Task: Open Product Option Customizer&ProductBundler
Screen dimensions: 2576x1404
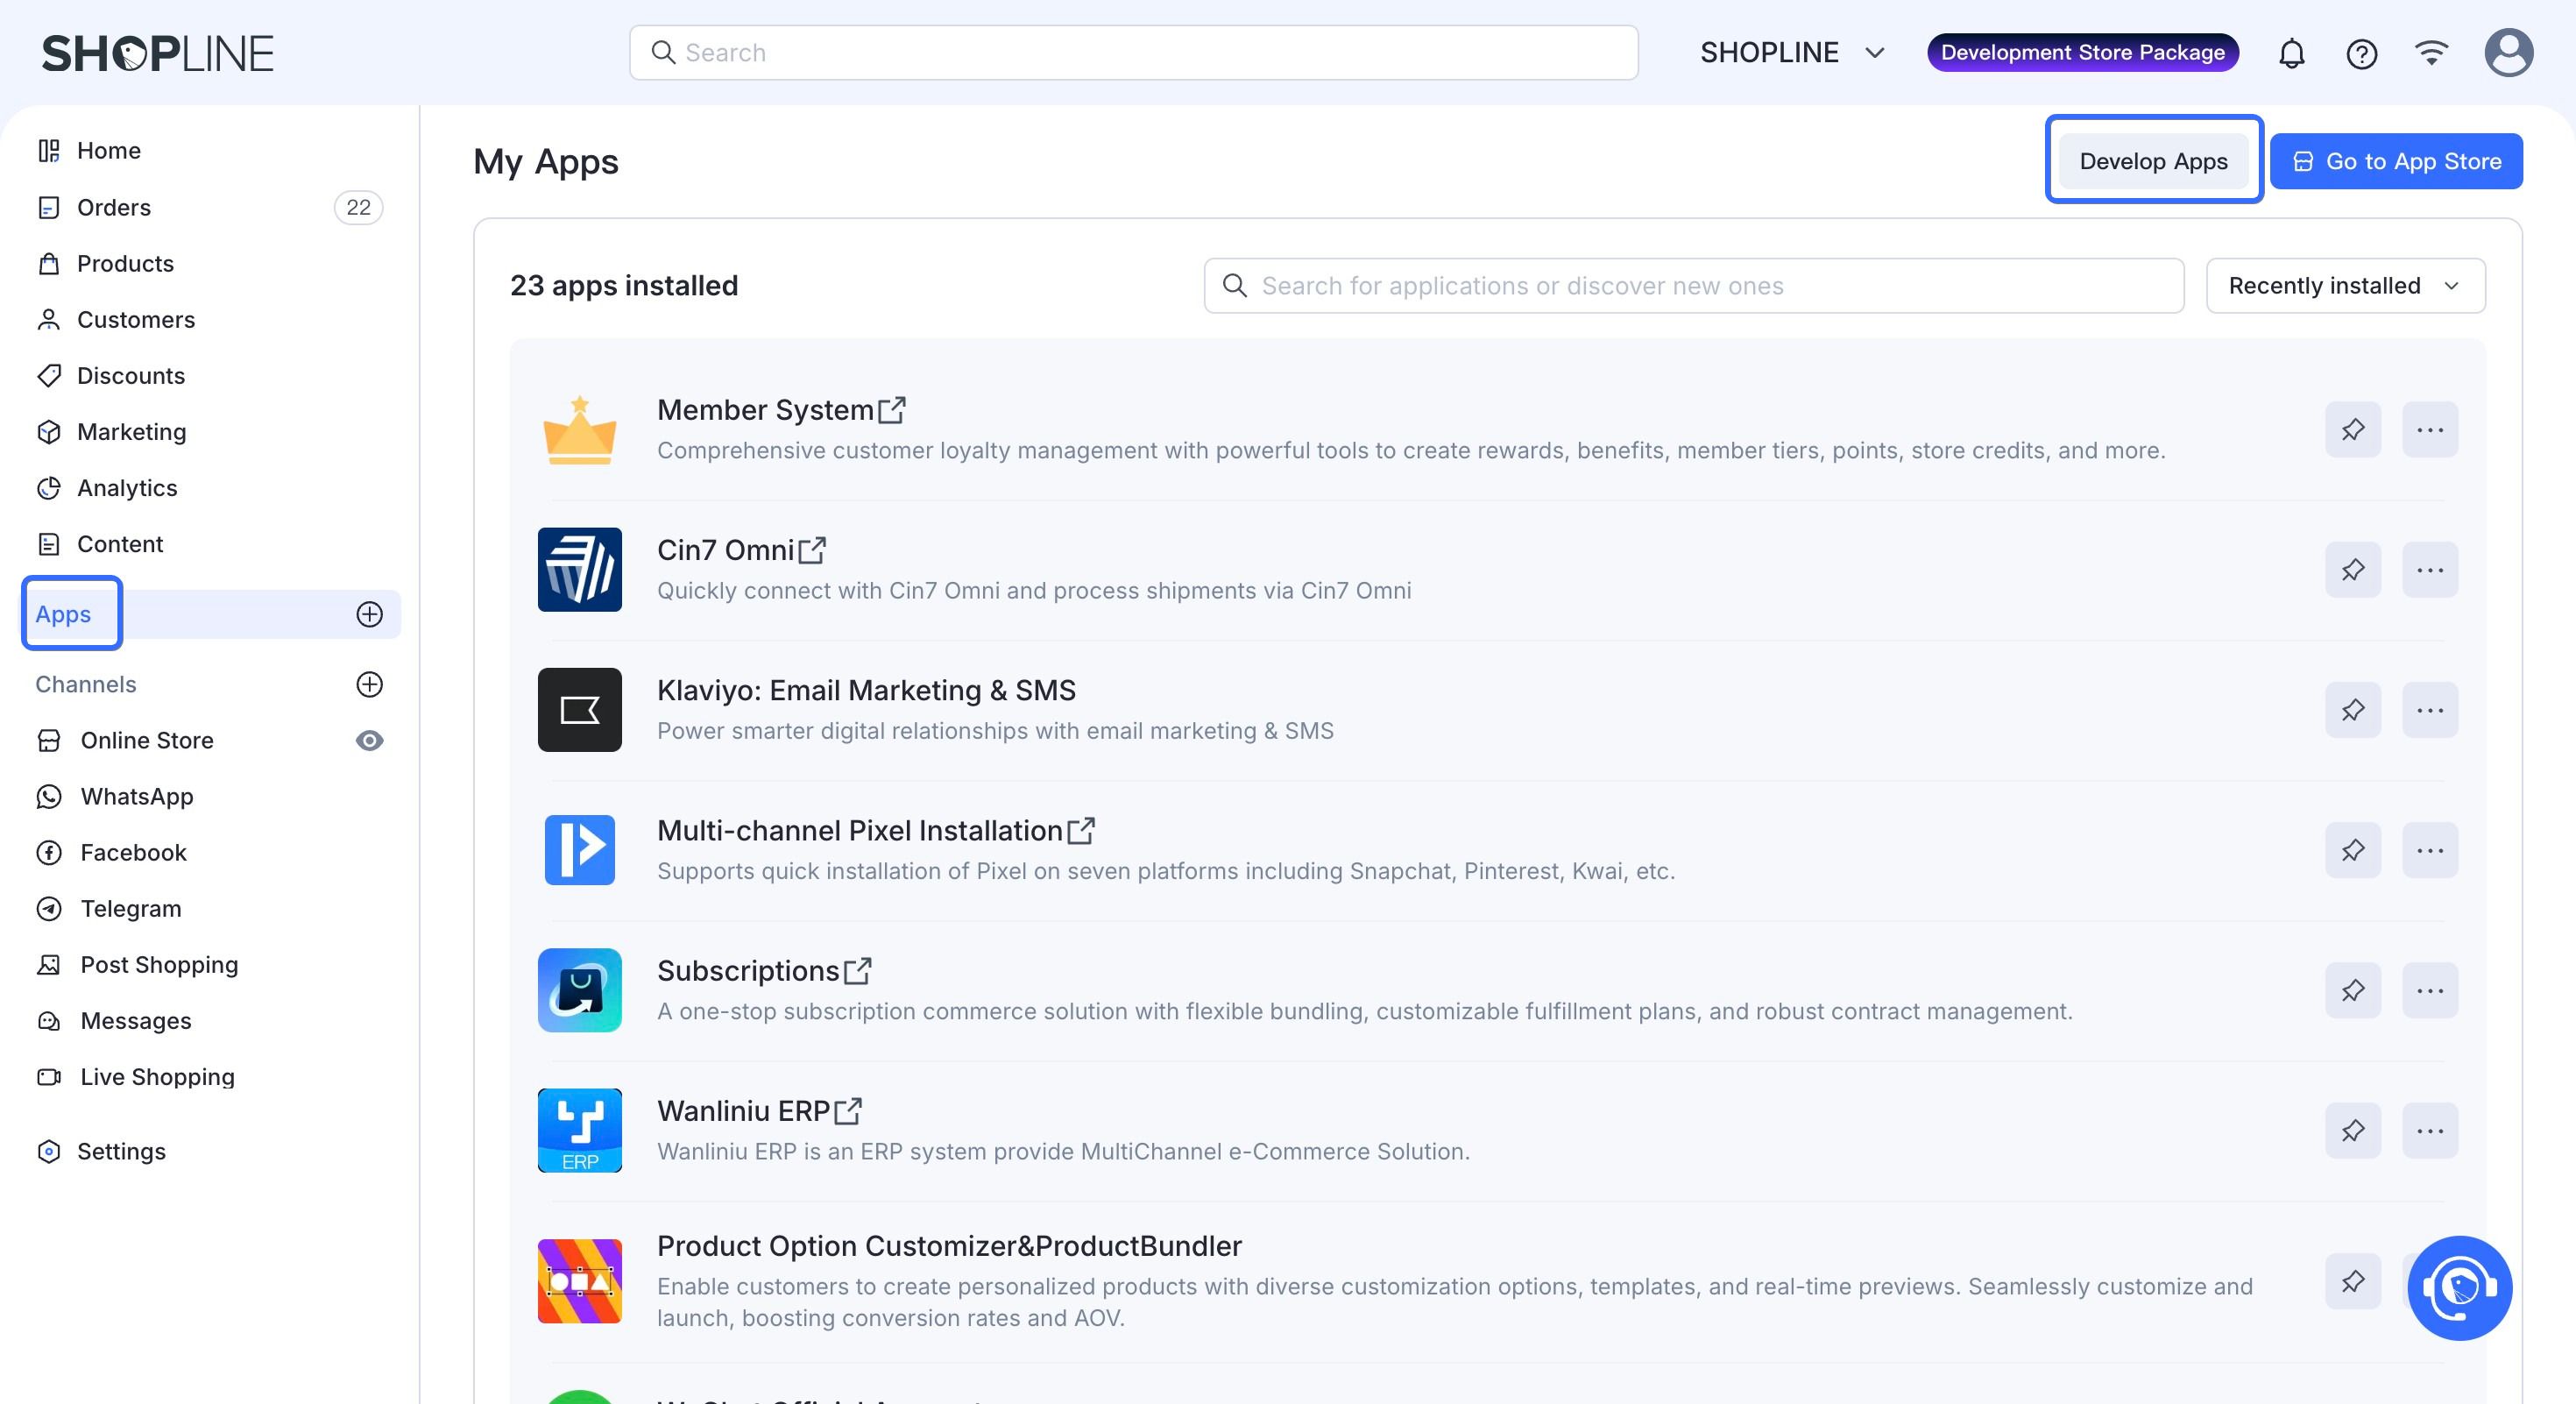Action: click(x=949, y=1246)
